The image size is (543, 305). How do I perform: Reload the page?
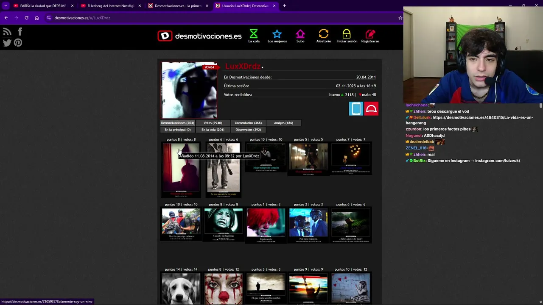click(26, 18)
